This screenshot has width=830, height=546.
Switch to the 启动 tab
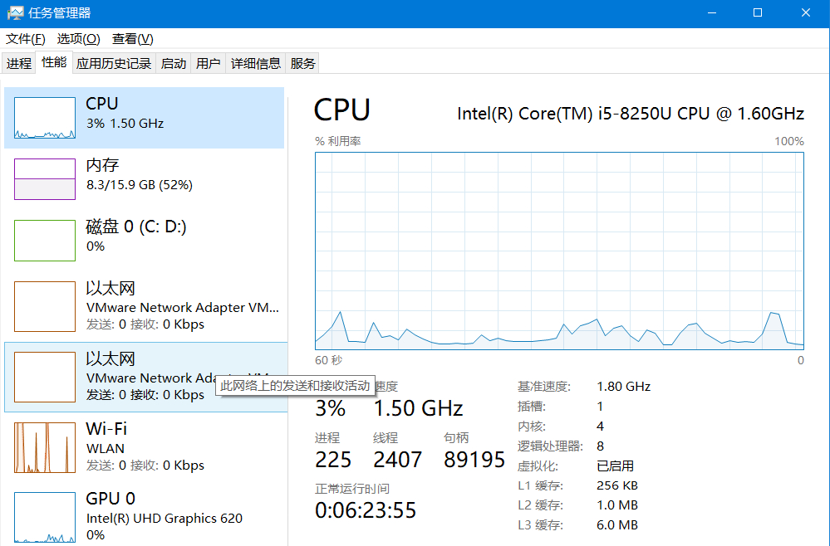click(x=174, y=64)
